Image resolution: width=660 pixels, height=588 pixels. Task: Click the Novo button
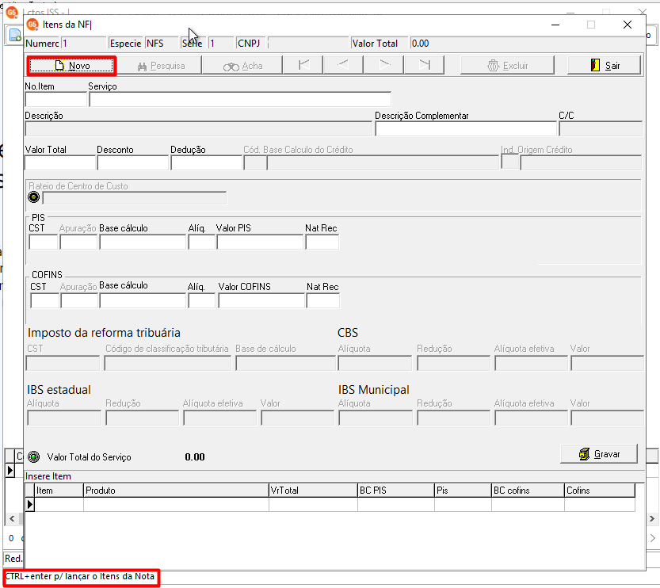click(71, 66)
